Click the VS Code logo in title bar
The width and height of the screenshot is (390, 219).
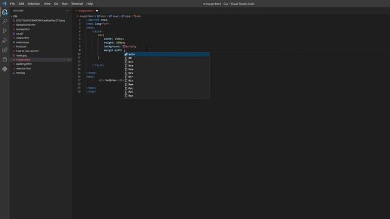click(4, 4)
